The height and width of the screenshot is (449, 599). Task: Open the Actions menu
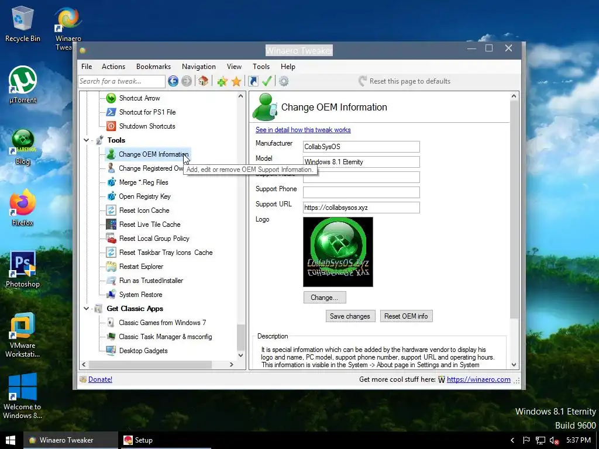(x=113, y=67)
